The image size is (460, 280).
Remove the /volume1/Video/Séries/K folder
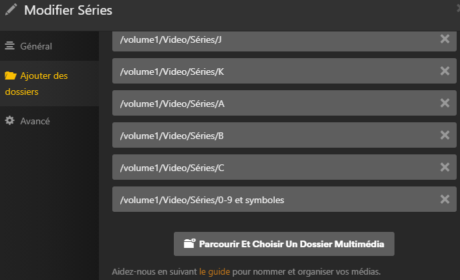tap(445, 71)
